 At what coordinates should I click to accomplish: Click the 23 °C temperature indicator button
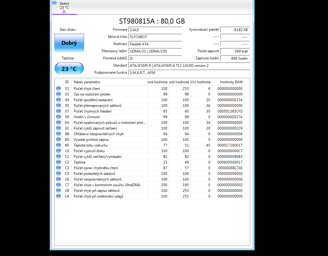[69, 68]
